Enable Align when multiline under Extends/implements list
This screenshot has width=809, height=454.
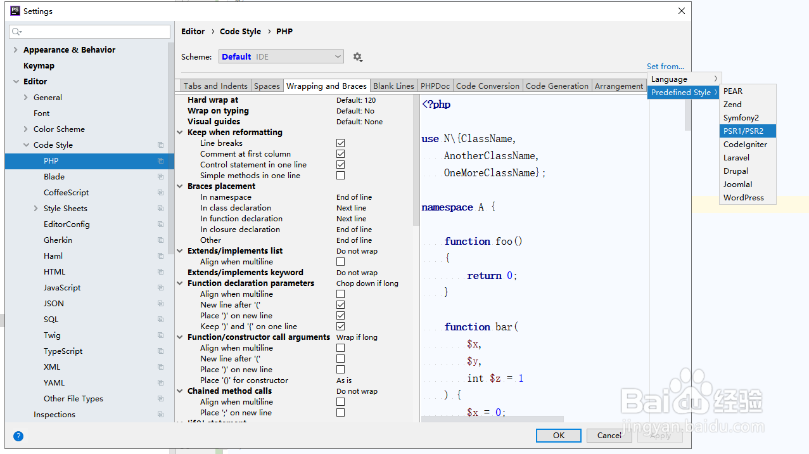[x=341, y=262]
